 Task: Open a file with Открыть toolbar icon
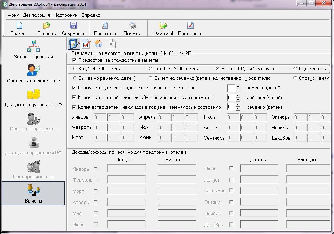pyautogui.click(x=46, y=26)
